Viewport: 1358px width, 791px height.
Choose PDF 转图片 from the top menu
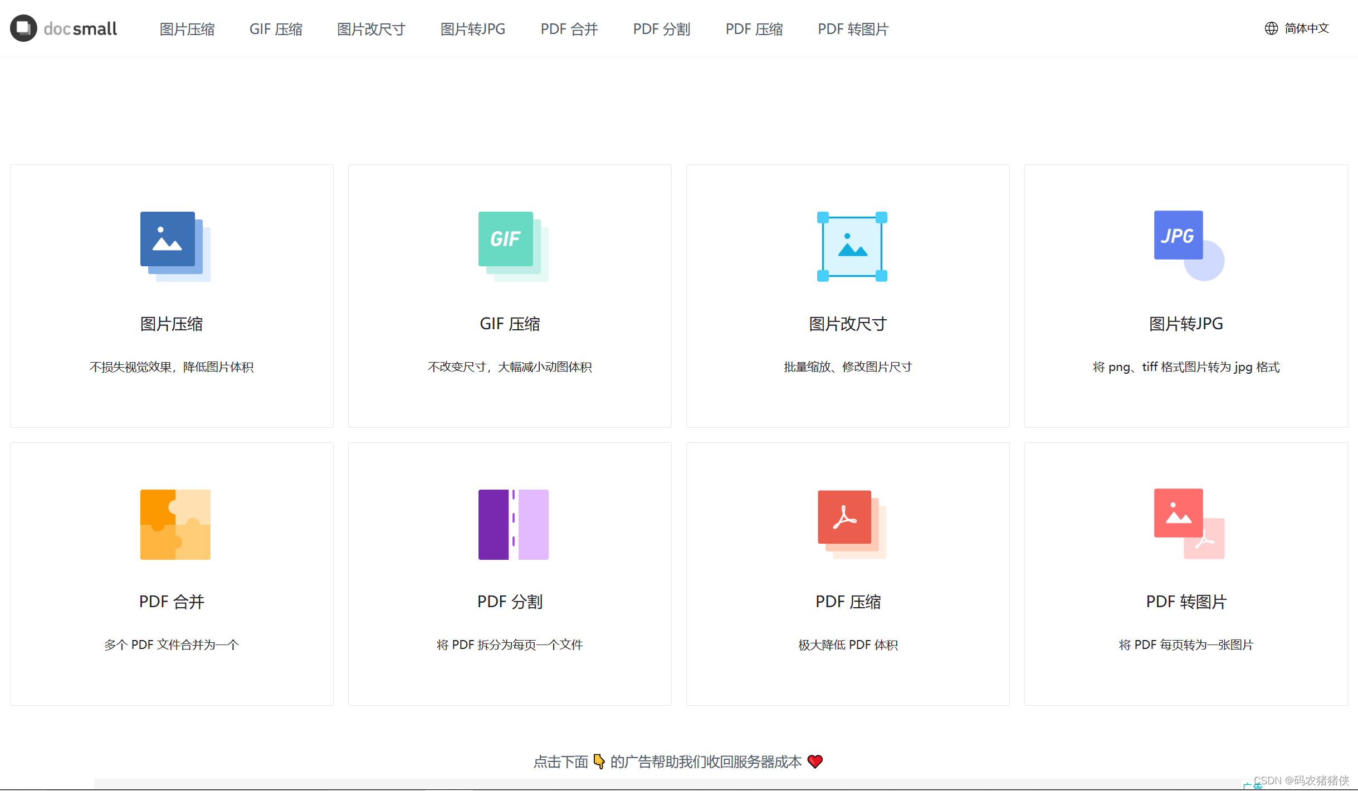coord(853,29)
